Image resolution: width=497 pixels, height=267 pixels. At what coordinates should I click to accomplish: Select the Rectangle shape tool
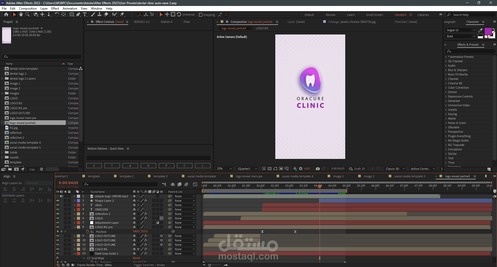tap(72, 15)
